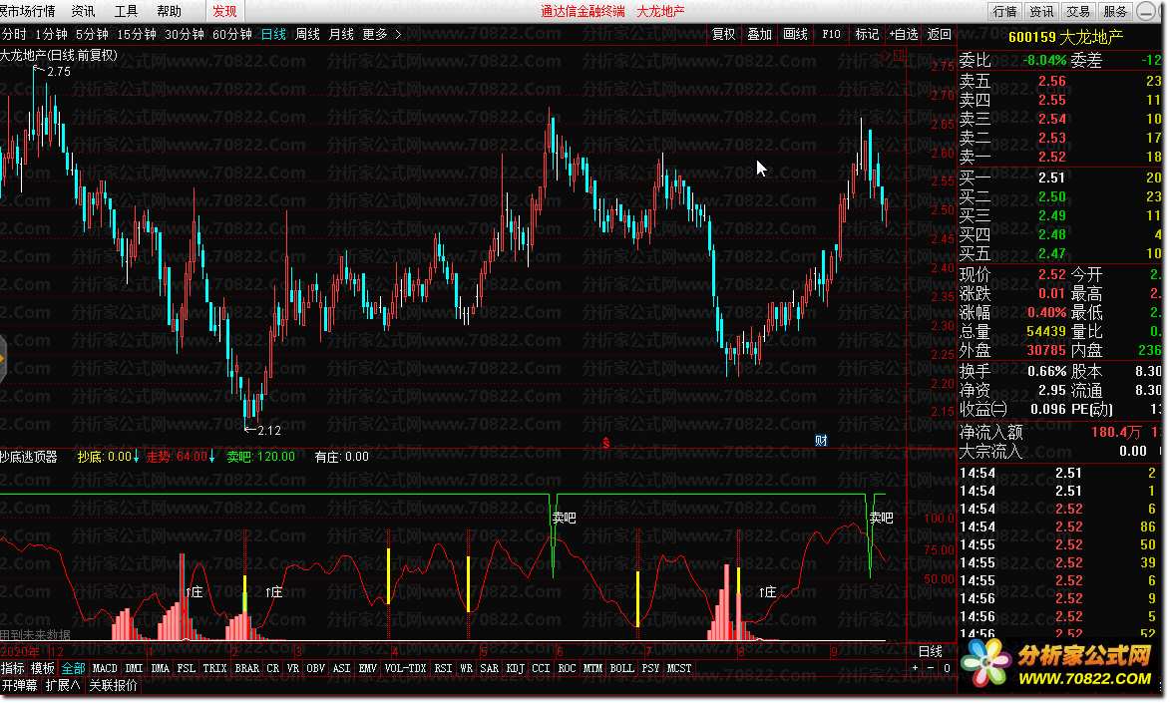1170x703 pixels.
Task: Click the 2020年 timeline label
Action: pos(20,651)
